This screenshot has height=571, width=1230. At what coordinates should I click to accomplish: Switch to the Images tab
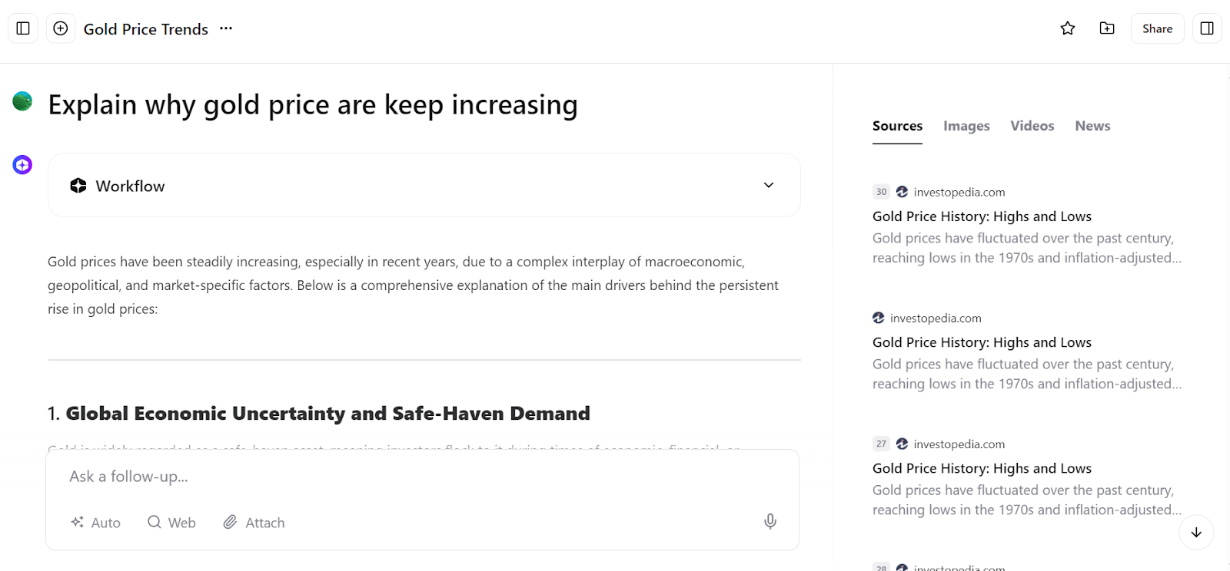coord(966,126)
